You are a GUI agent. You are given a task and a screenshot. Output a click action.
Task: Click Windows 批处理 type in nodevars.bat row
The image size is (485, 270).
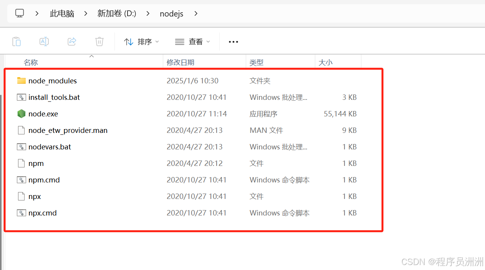coord(278,147)
